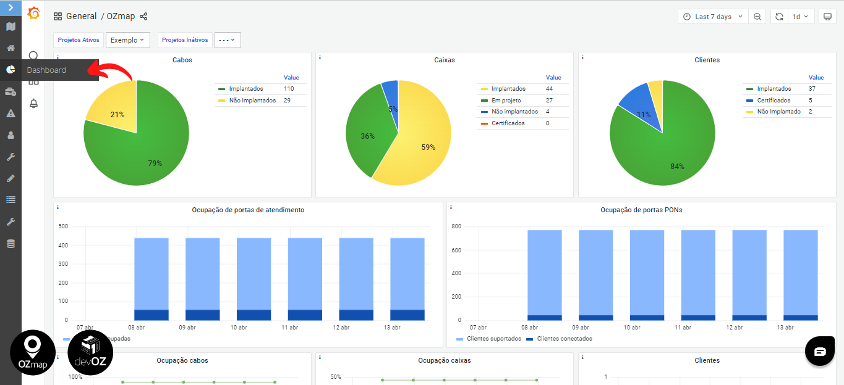Click the devOZ round logo

(x=90, y=352)
